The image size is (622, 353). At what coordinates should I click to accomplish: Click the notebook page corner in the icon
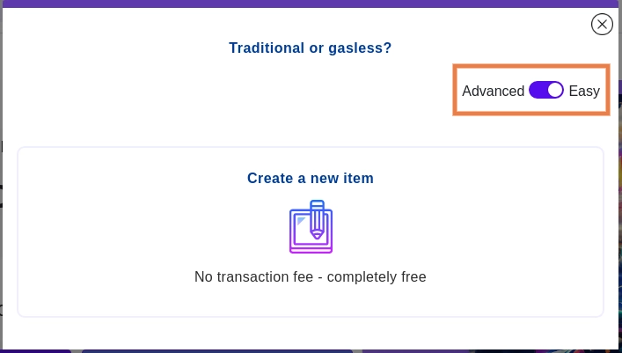pos(301,221)
